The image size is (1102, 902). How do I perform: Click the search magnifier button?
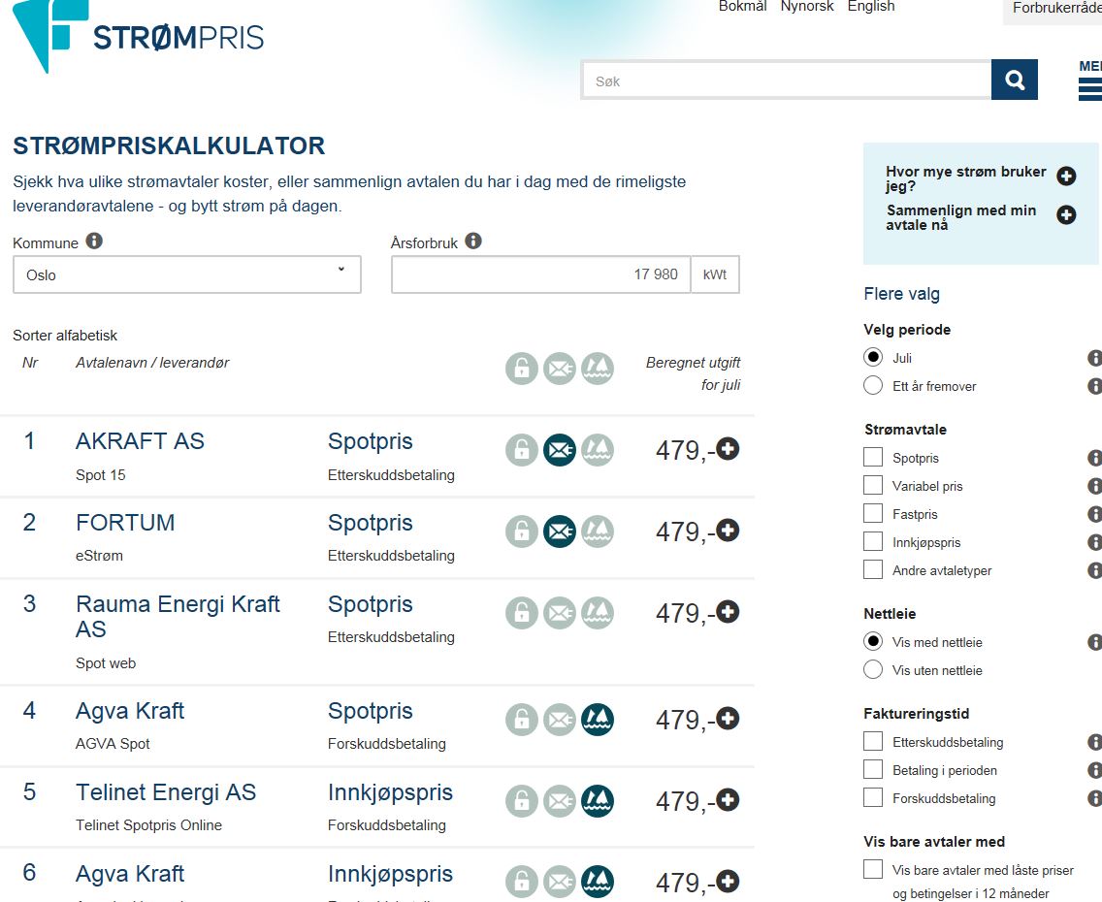coord(1015,81)
